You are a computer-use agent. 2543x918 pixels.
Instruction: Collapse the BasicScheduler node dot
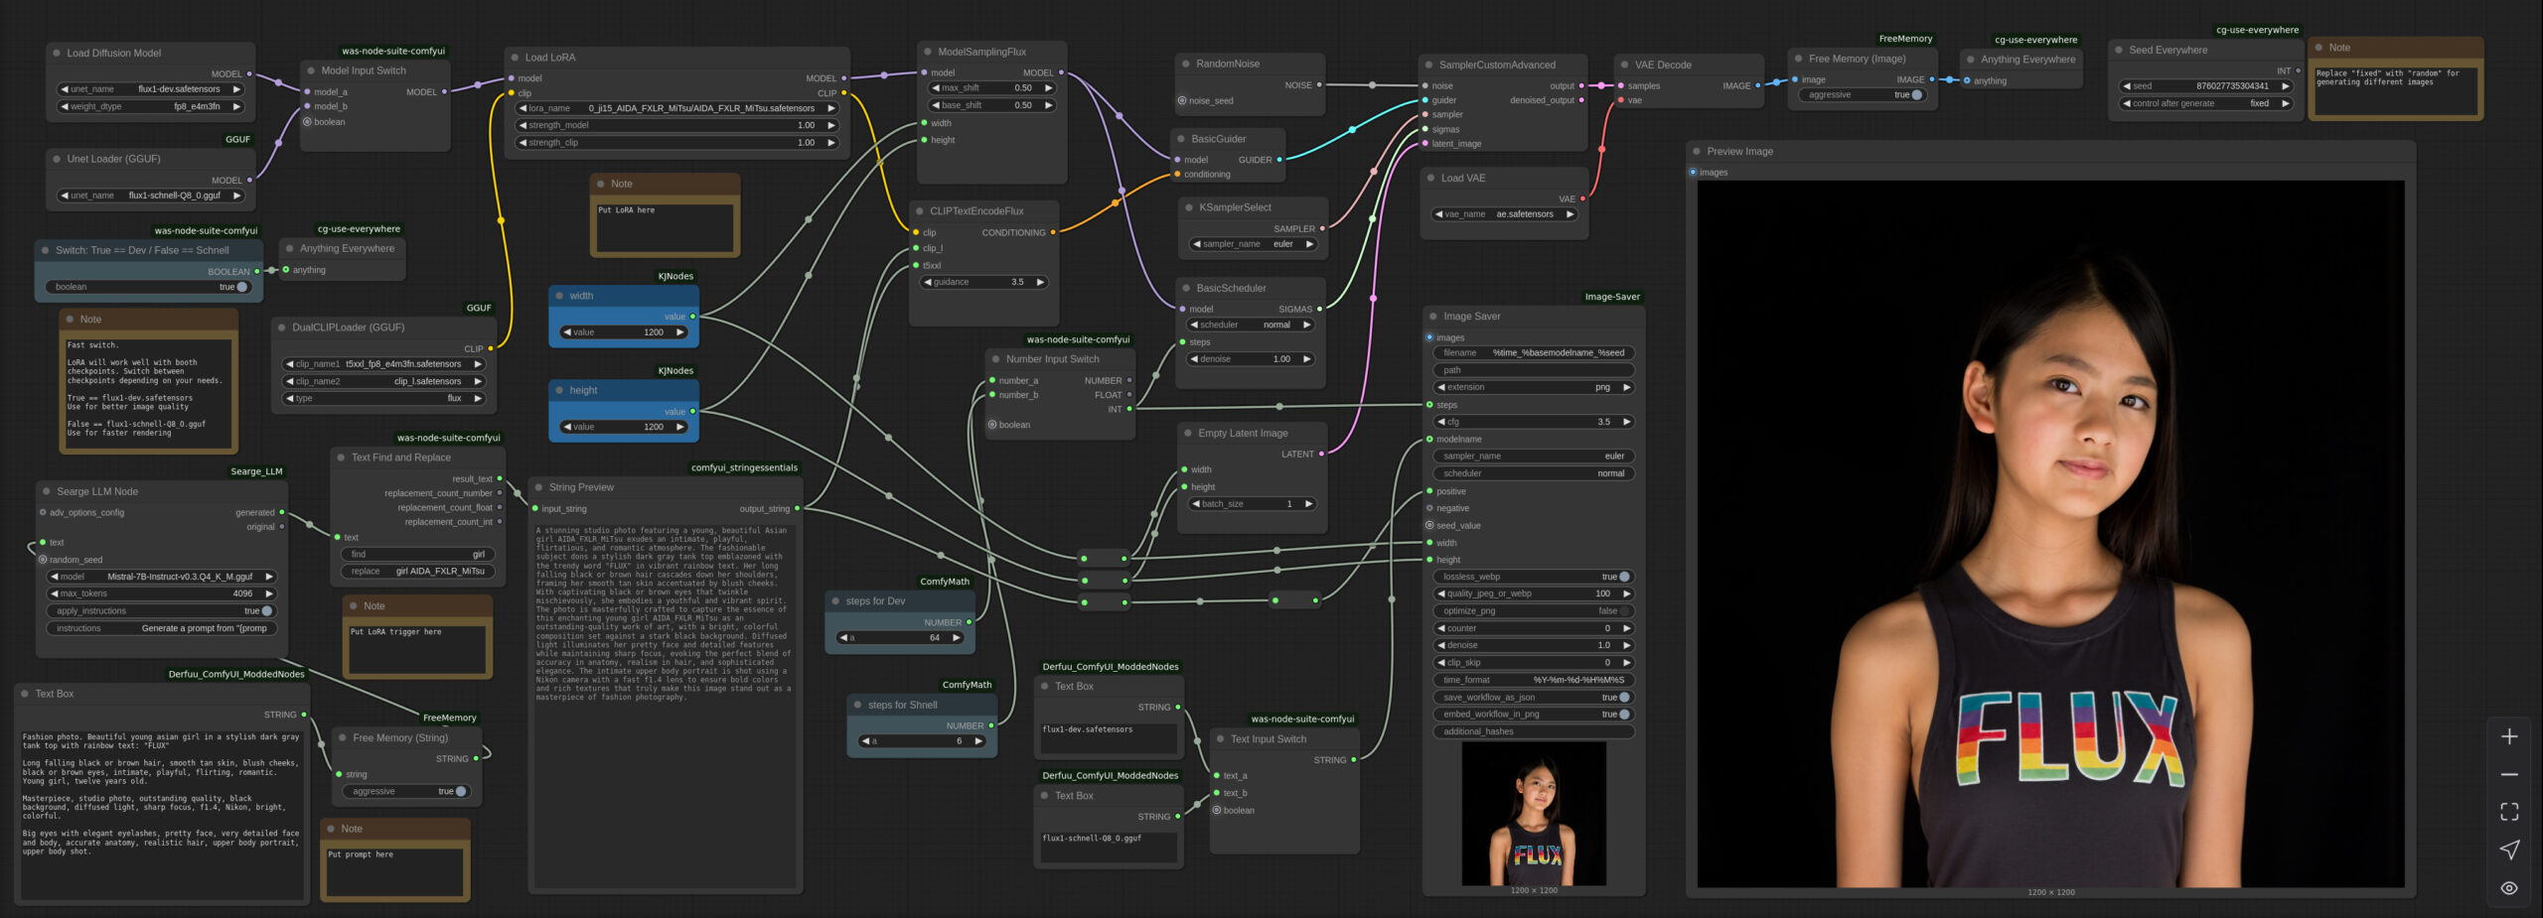tap(1185, 288)
